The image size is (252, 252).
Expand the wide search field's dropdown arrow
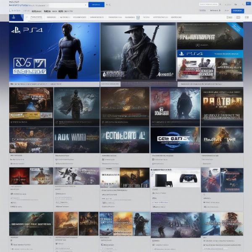pos(86,5)
